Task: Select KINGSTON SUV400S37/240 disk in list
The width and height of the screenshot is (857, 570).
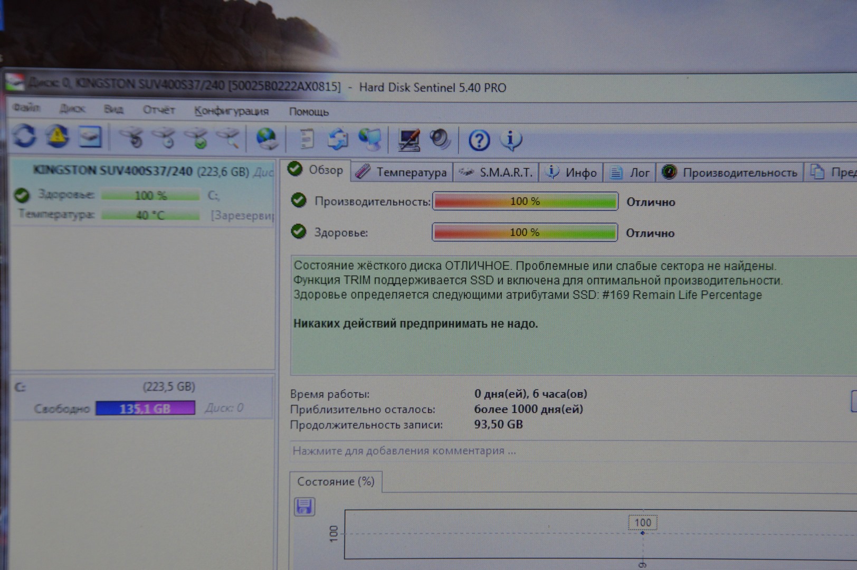Action: [x=142, y=193]
